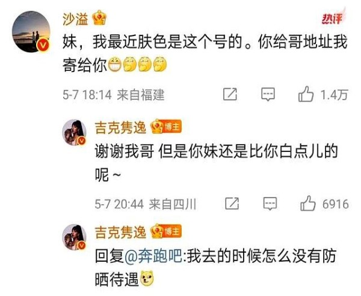The image size is (361, 296).
Task: Tap the 沙溢 username
Action: [x=76, y=19]
